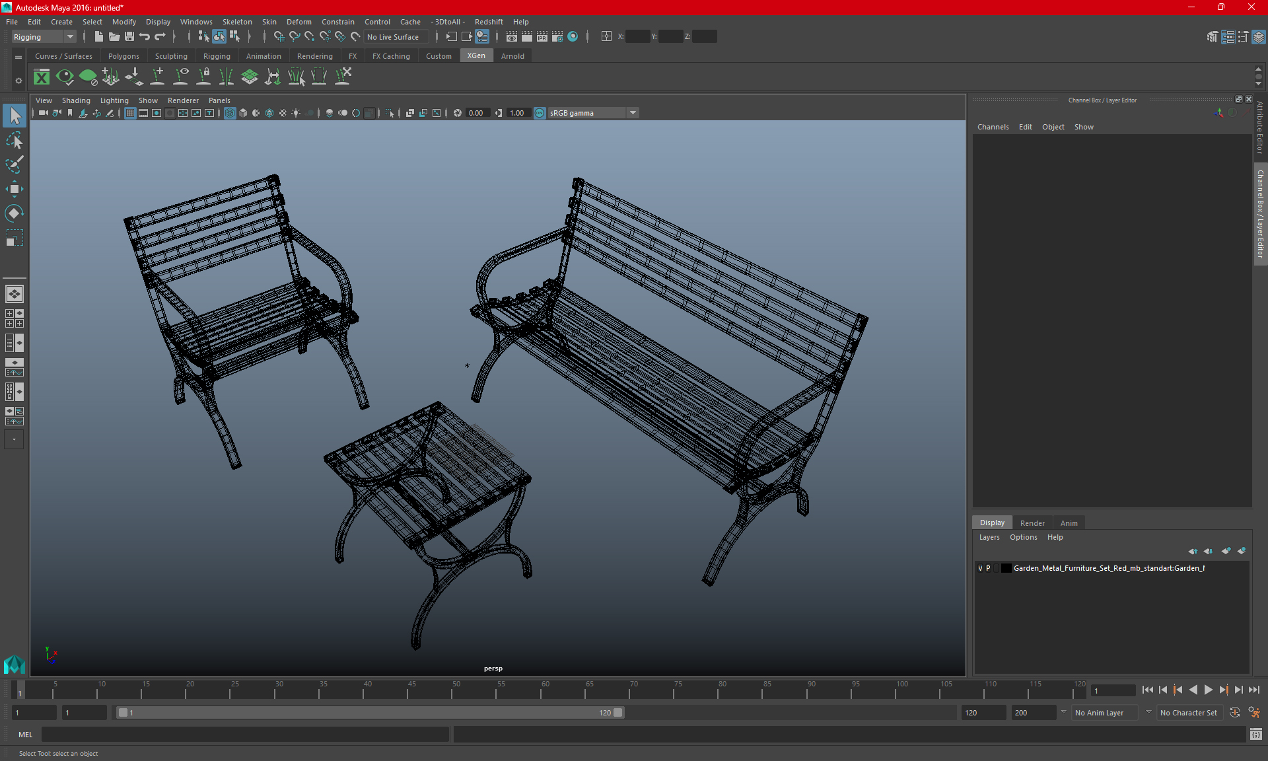Click the undo arrow icon
The height and width of the screenshot is (761, 1268).
point(145,37)
